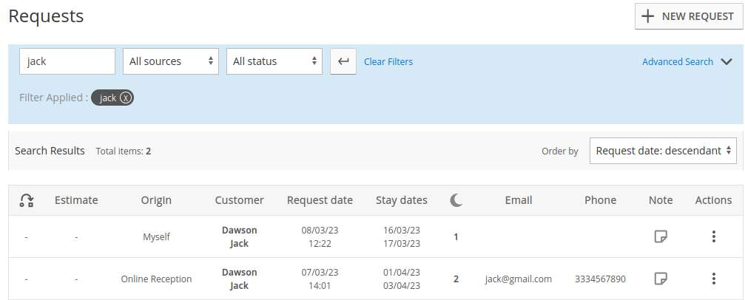Change Order by Request date dropdown
Screen dimensions: 745x300
(663, 151)
